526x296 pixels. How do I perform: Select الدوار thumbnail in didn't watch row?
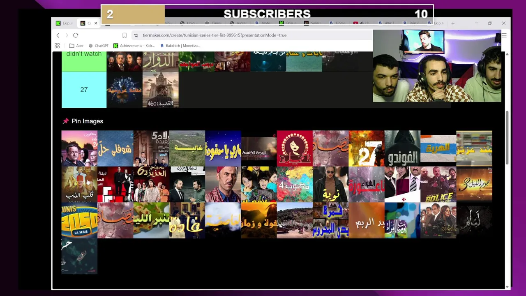[161, 62]
